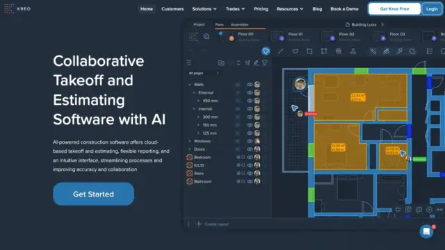
Task: Select the rectangle drawing tool
Action: pyautogui.click(x=309, y=51)
